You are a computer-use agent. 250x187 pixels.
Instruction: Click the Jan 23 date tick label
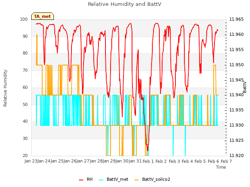[x=31, y=161]
